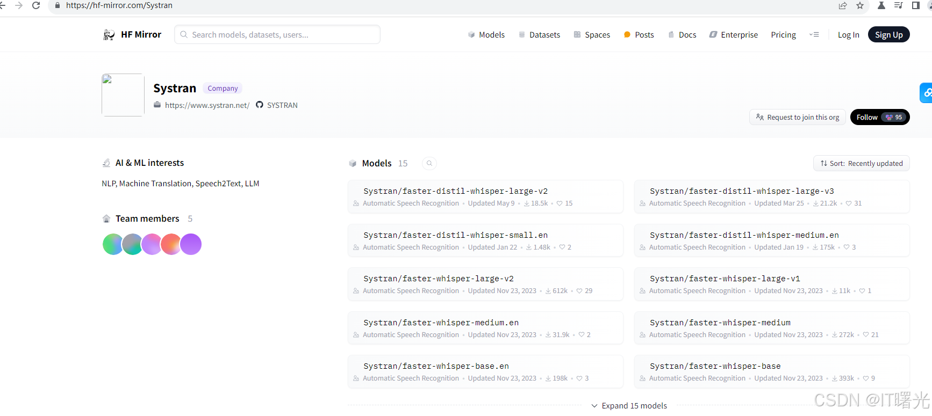Click the share icon in the address bar

pos(843,5)
